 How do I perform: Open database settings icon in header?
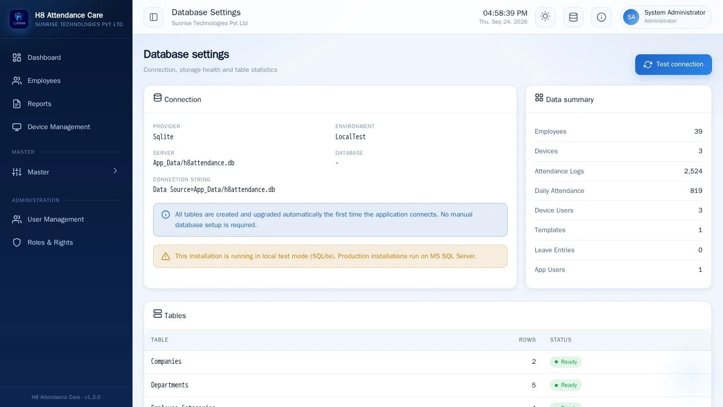coord(573,17)
